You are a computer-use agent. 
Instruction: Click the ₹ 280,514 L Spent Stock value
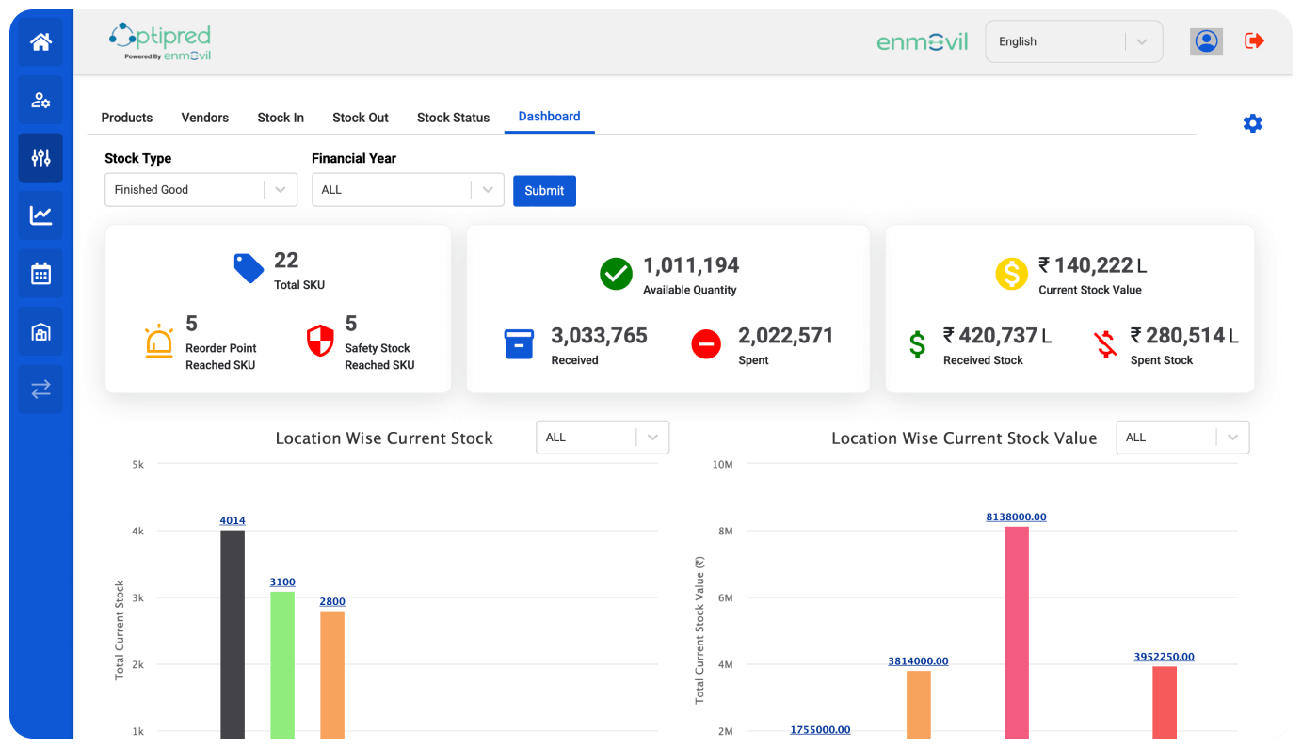(1184, 336)
